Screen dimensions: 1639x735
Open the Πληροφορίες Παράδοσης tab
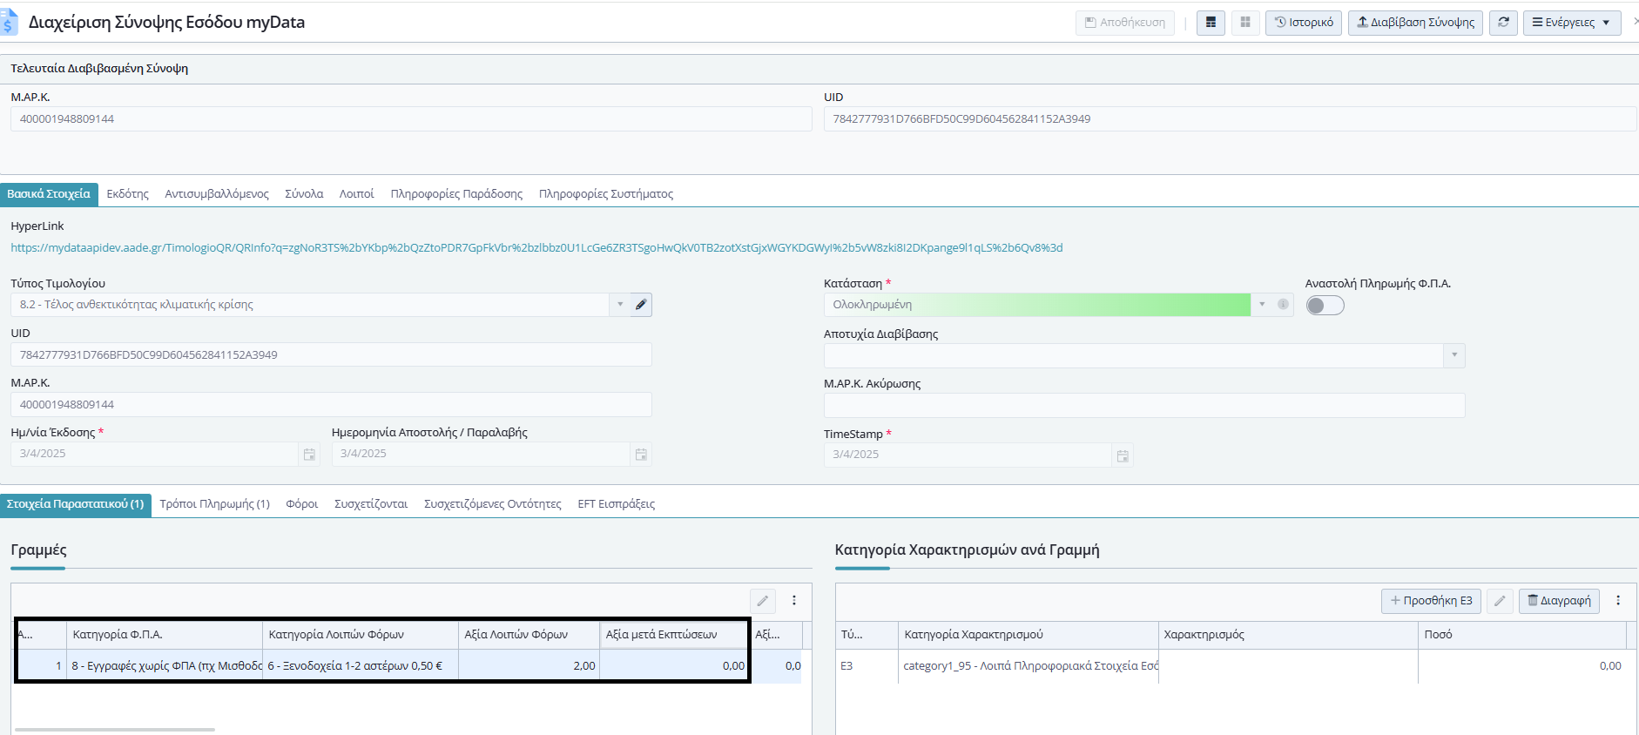tap(456, 194)
